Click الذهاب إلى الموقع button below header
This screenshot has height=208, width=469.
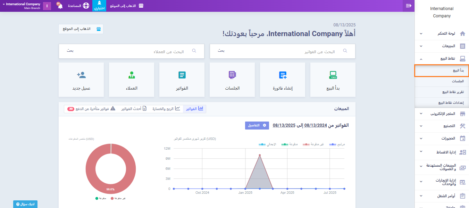(81, 29)
